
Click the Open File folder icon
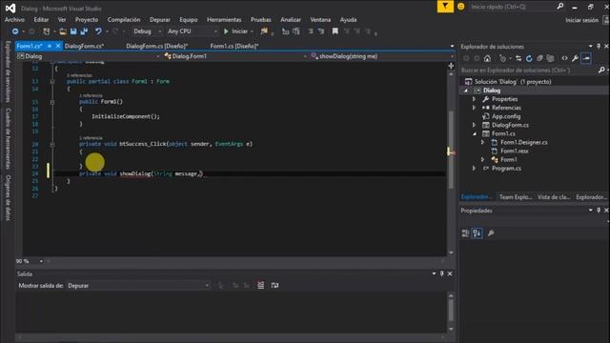[63, 31]
